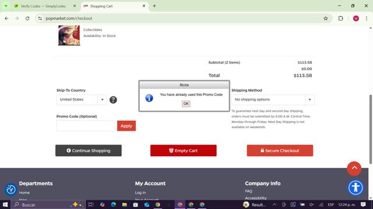Screen dimensions: 373x209
Task: Open the network icon in system tray
Action: (321, 204)
